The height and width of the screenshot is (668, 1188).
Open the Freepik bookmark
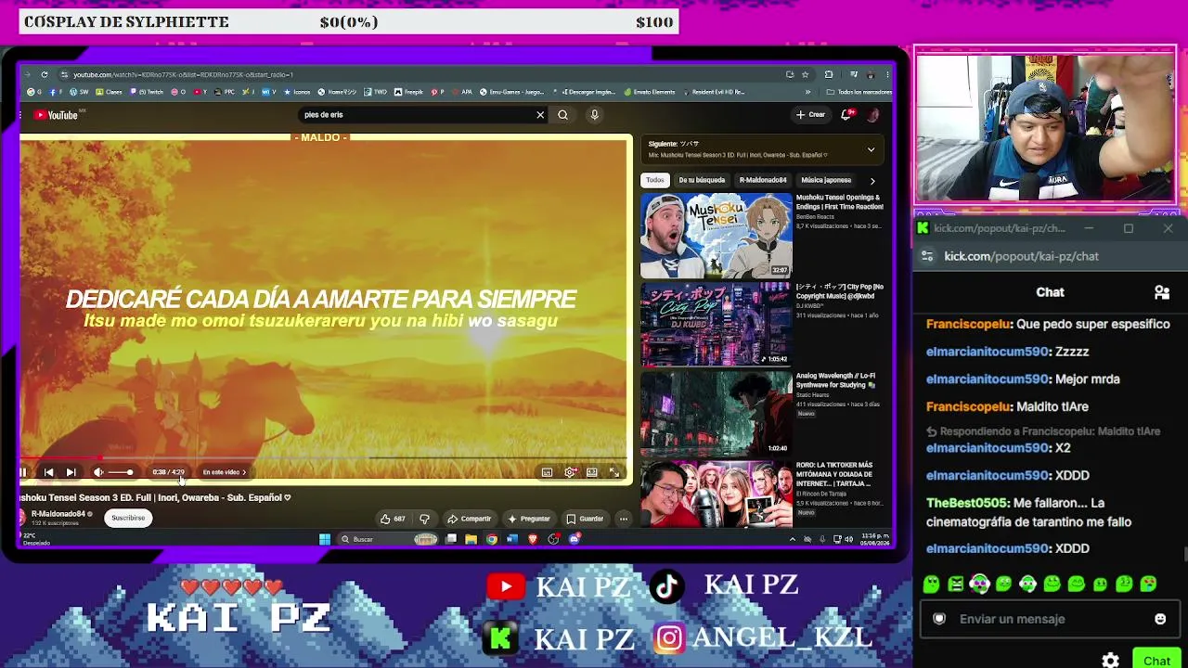tap(408, 92)
